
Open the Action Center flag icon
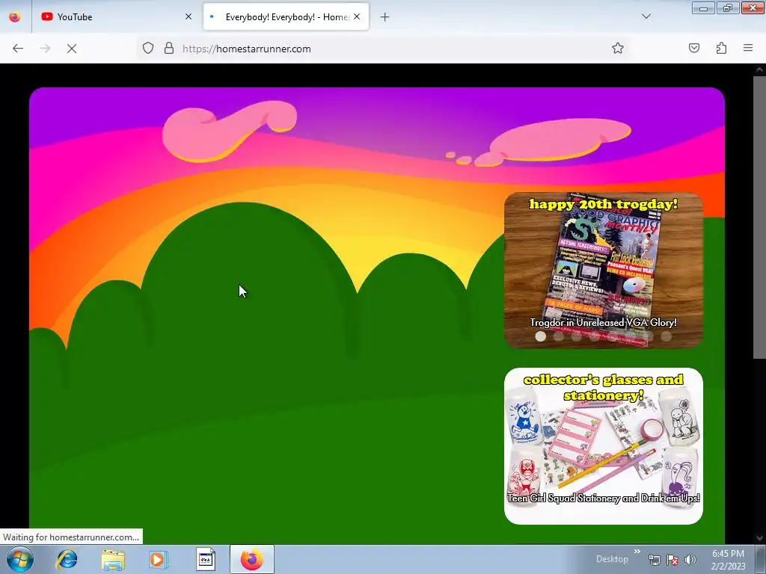[672, 560]
